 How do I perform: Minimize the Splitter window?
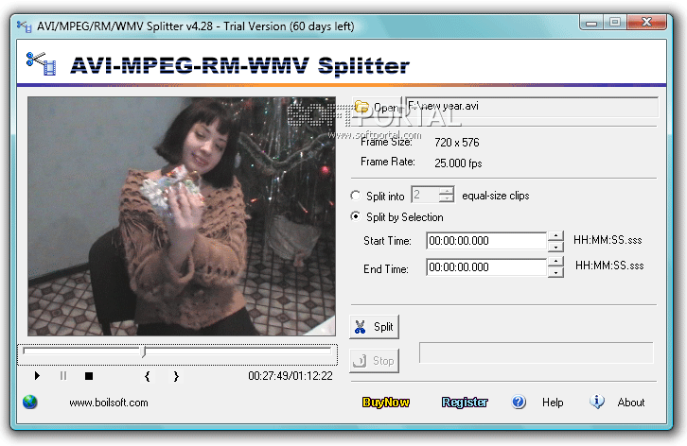click(x=591, y=23)
